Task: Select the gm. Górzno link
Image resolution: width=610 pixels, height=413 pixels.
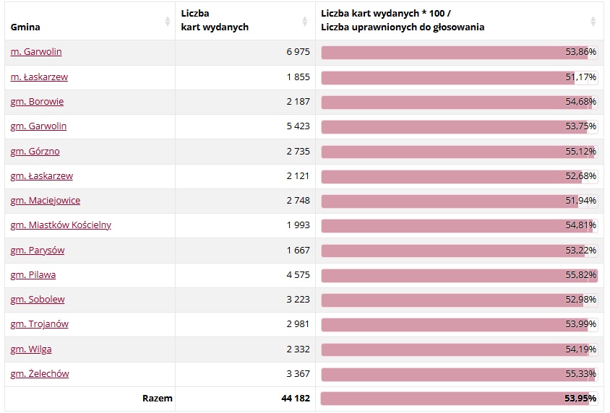Action: (x=35, y=151)
